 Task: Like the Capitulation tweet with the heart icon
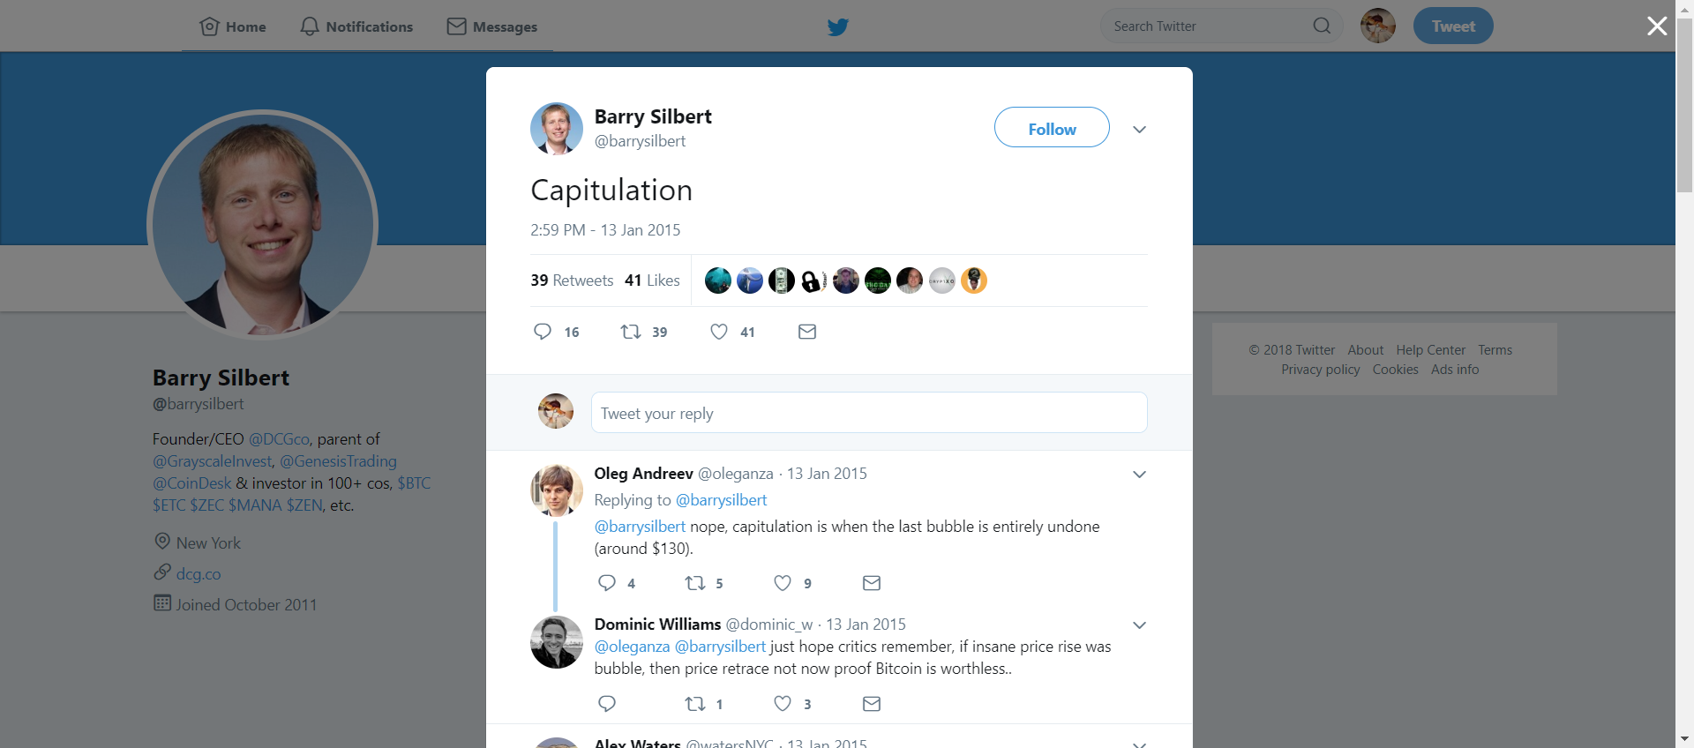point(719,332)
